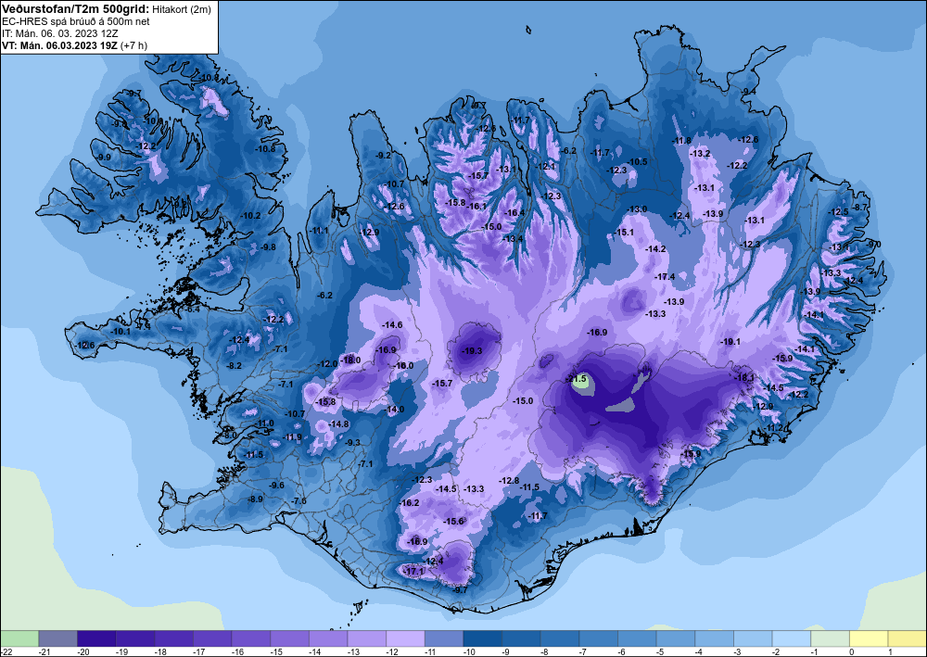This screenshot has width=927, height=657.
Task: Click the -15.6 temperature value
Action: tap(453, 521)
